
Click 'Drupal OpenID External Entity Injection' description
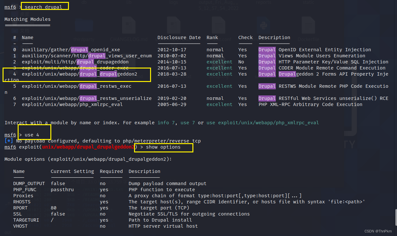[315, 50]
